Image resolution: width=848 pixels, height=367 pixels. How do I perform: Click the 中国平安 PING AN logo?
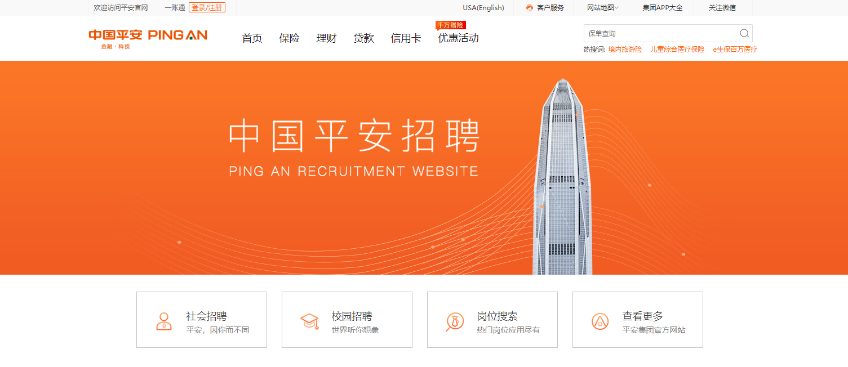148,39
